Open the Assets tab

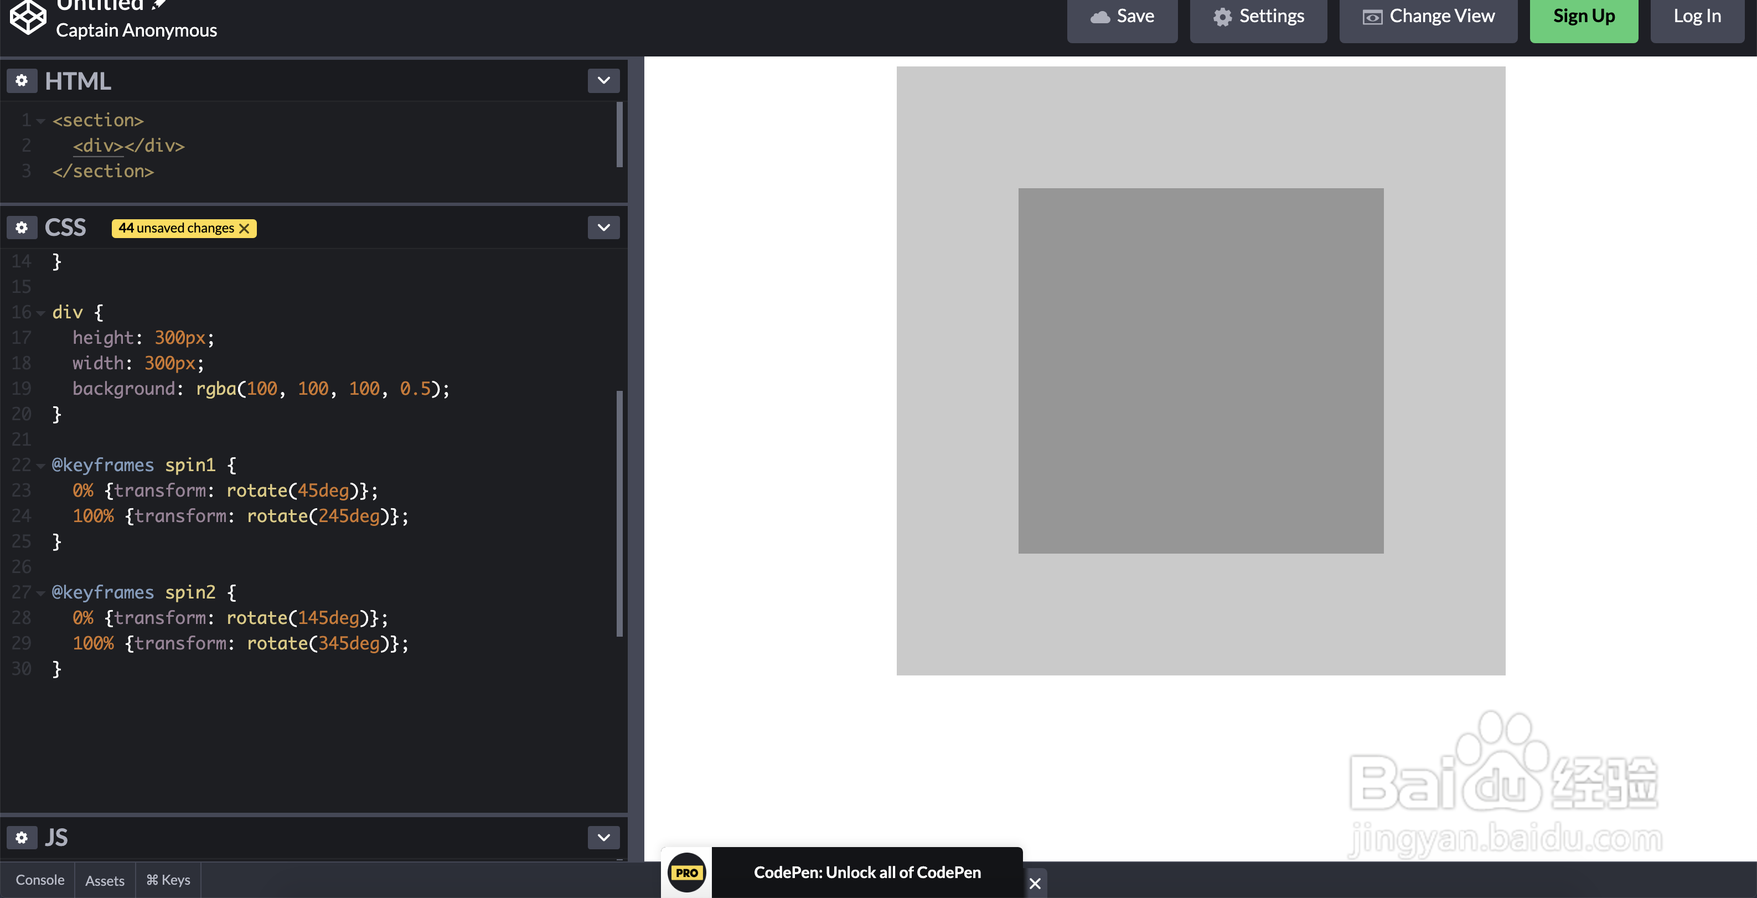(x=105, y=880)
